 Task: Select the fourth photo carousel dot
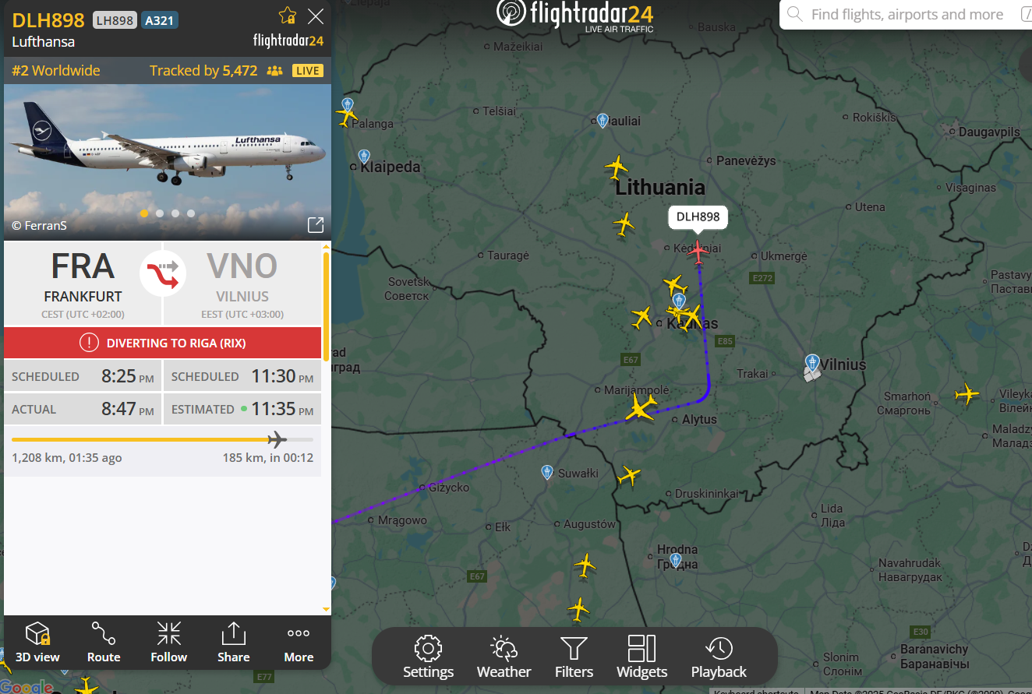[191, 213]
